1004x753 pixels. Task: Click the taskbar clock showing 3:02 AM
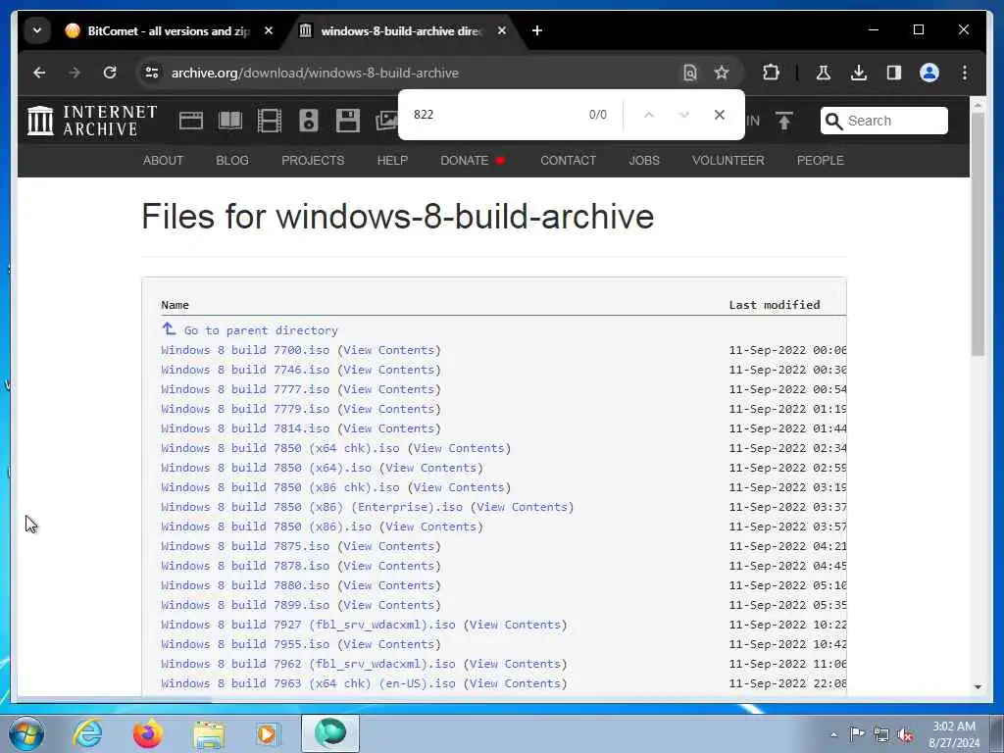(x=954, y=734)
